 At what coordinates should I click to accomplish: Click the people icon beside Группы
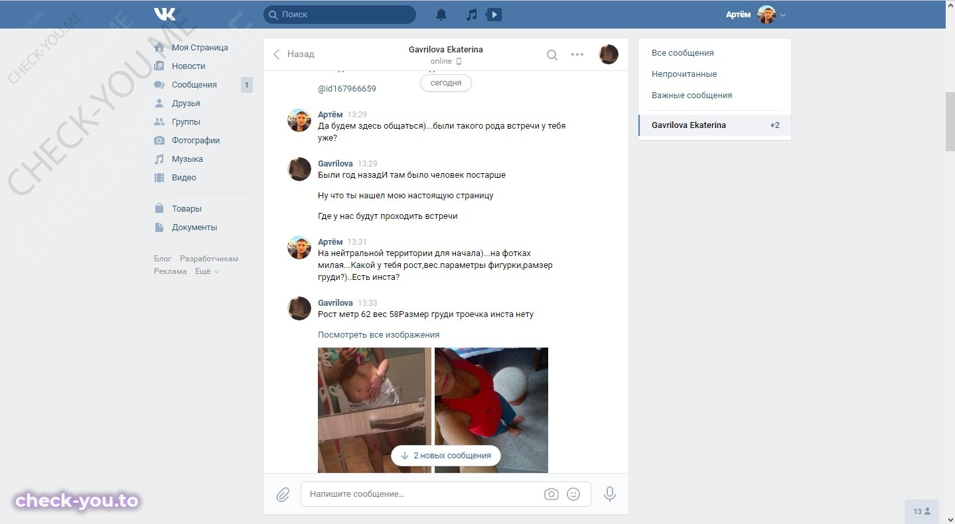tap(159, 122)
